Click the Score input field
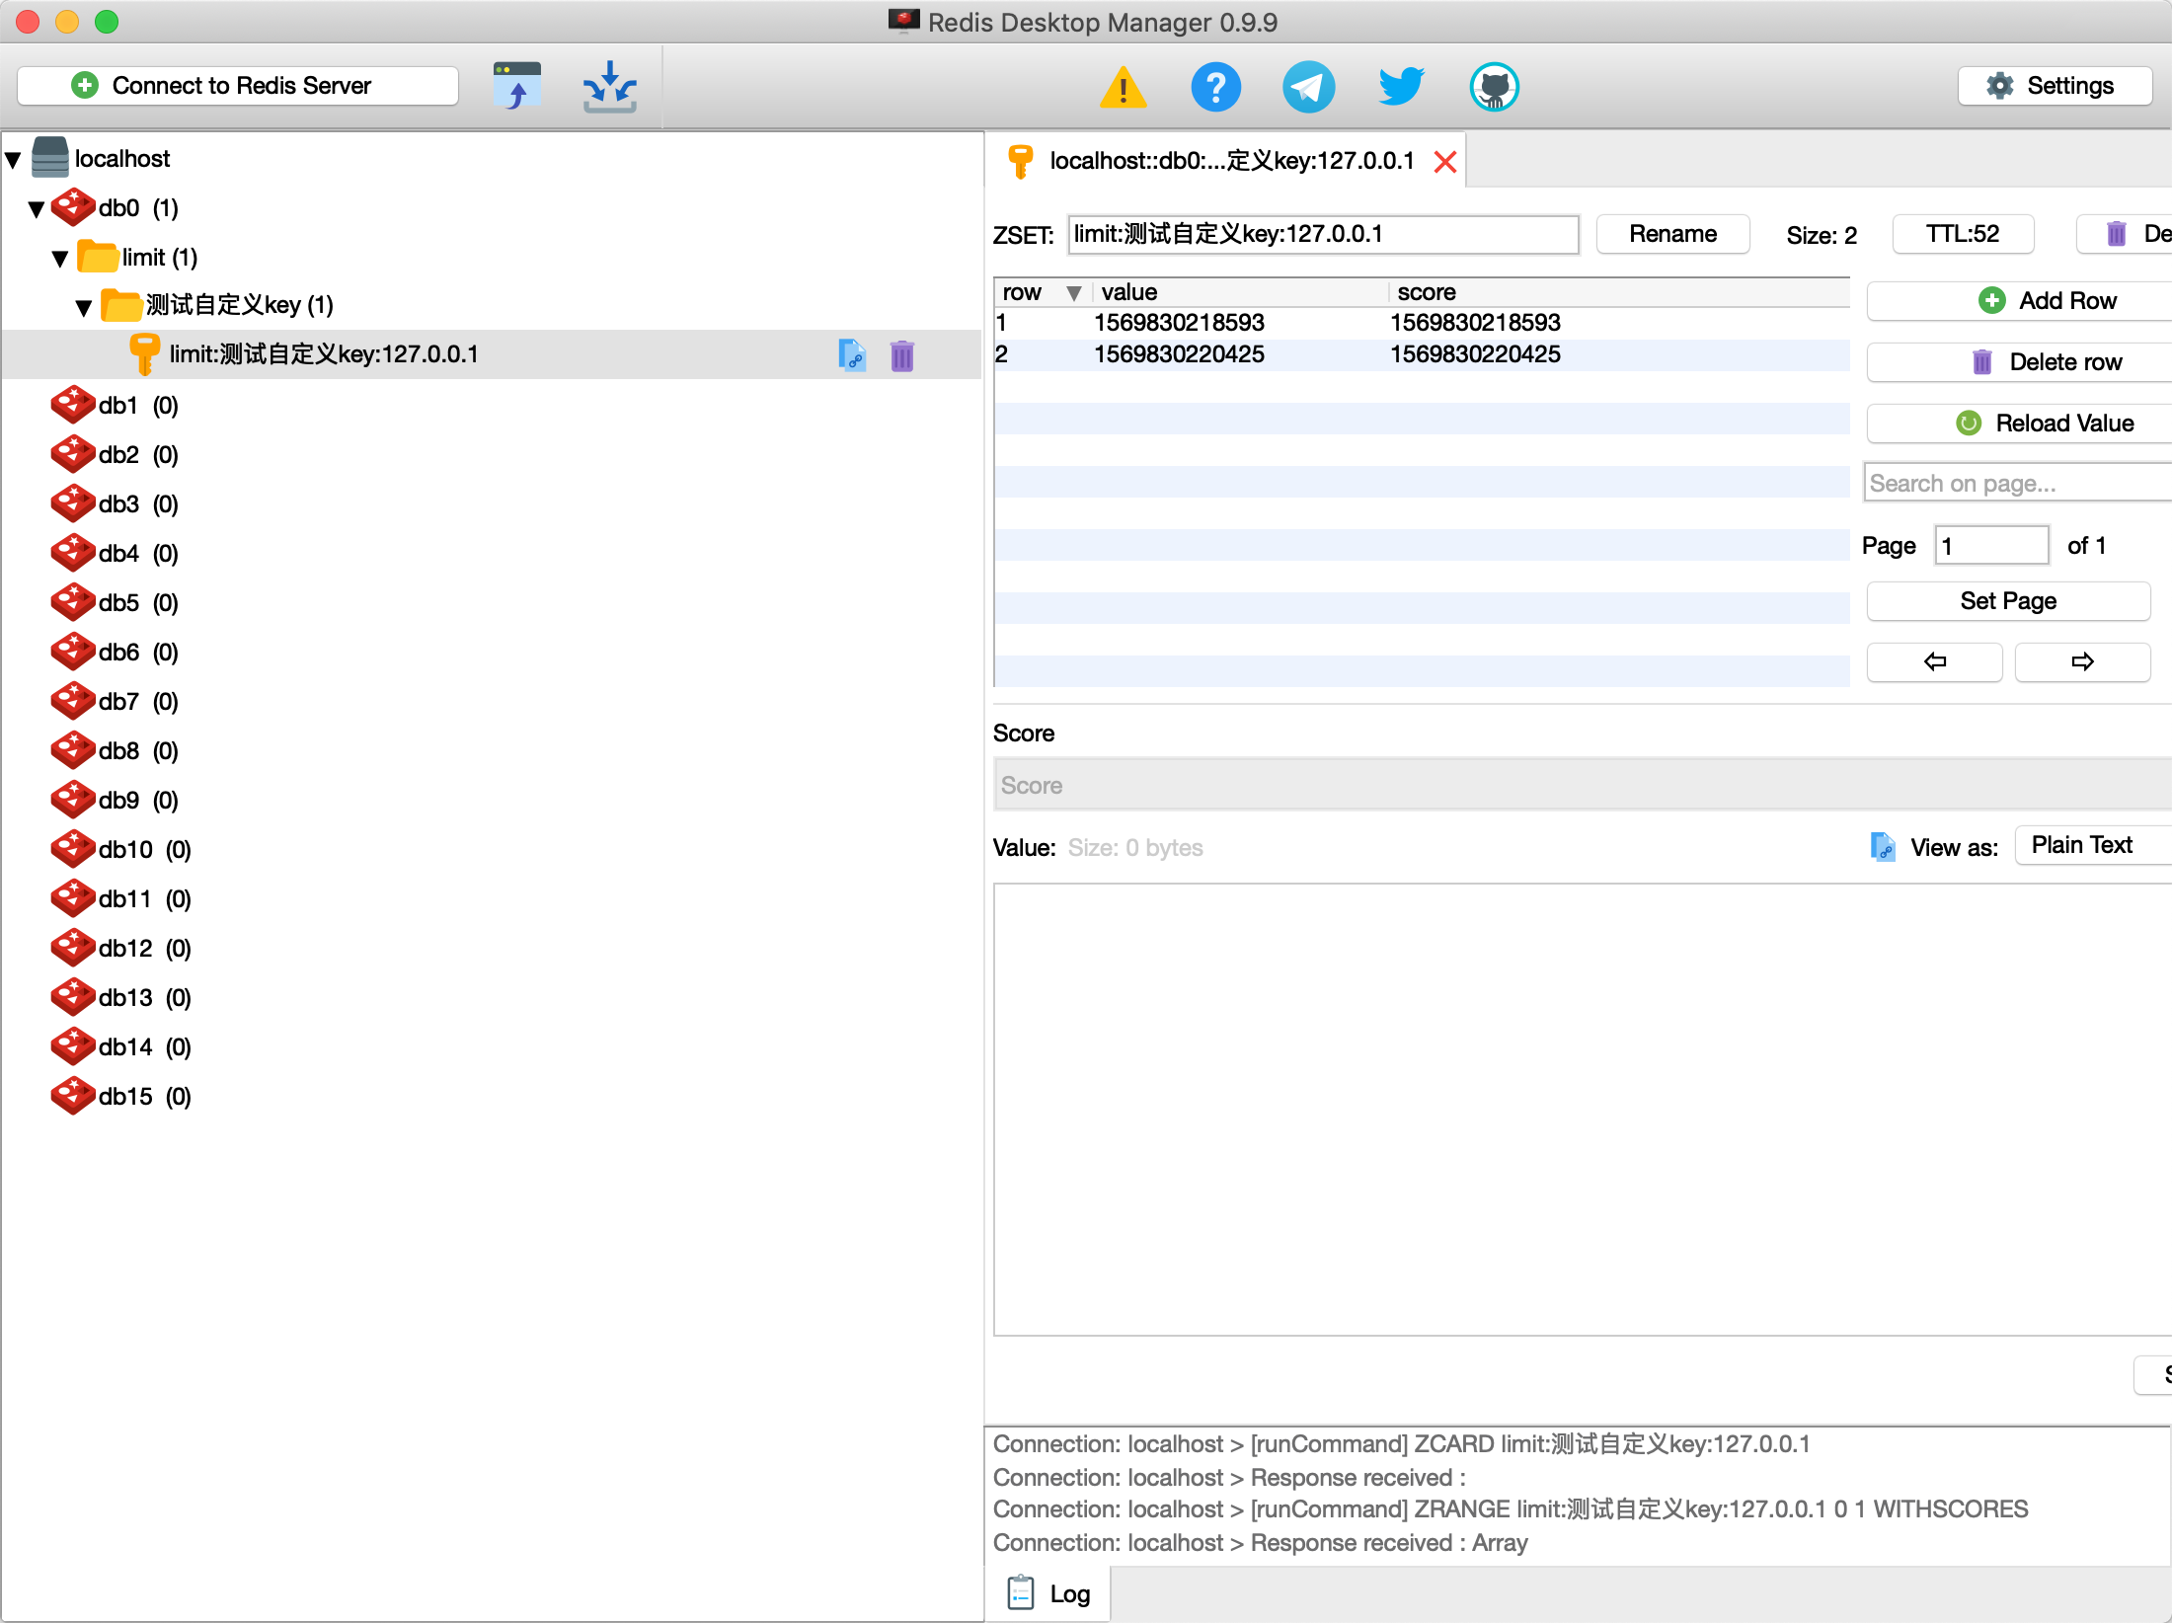 click(x=1583, y=785)
